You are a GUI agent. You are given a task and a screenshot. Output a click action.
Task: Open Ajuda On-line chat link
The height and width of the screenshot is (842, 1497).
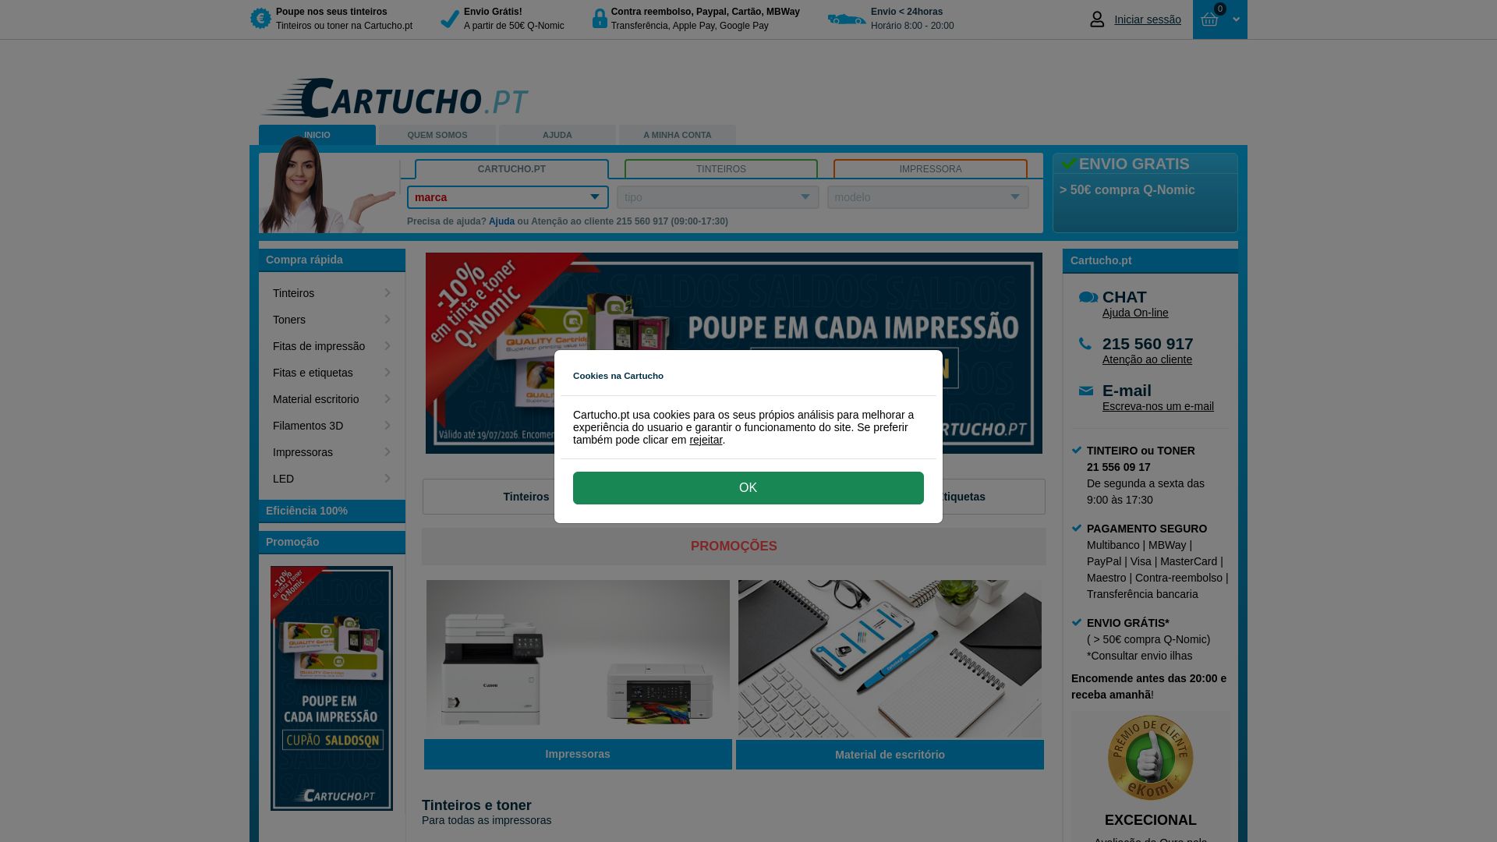[x=1135, y=313]
